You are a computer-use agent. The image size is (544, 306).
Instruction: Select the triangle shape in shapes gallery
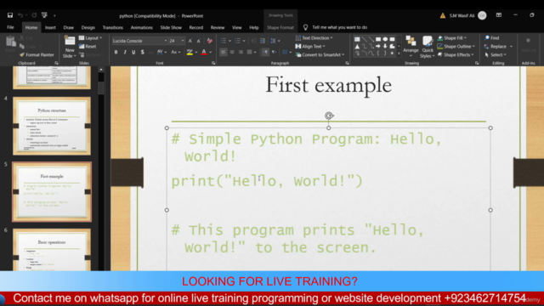point(357,46)
